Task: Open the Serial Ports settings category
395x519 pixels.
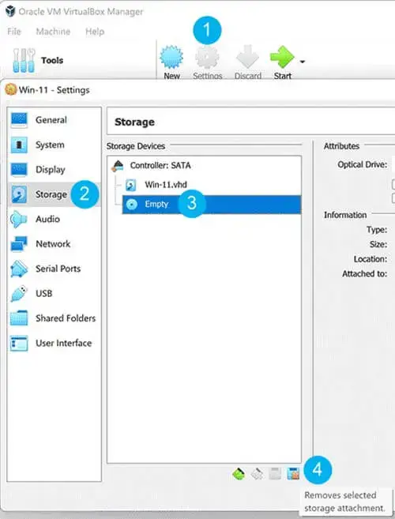Action: pos(55,269)
